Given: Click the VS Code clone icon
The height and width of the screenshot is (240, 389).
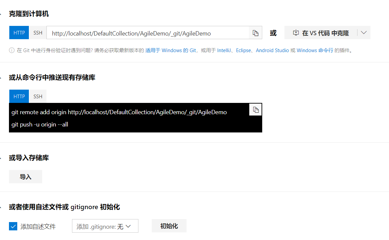Looking at the screenshot, I should point(296,33).
